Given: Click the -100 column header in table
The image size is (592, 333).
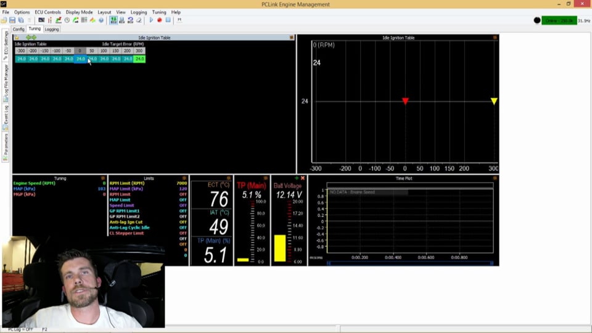Looking at the screenshot, I should click(x=56, y=51).
